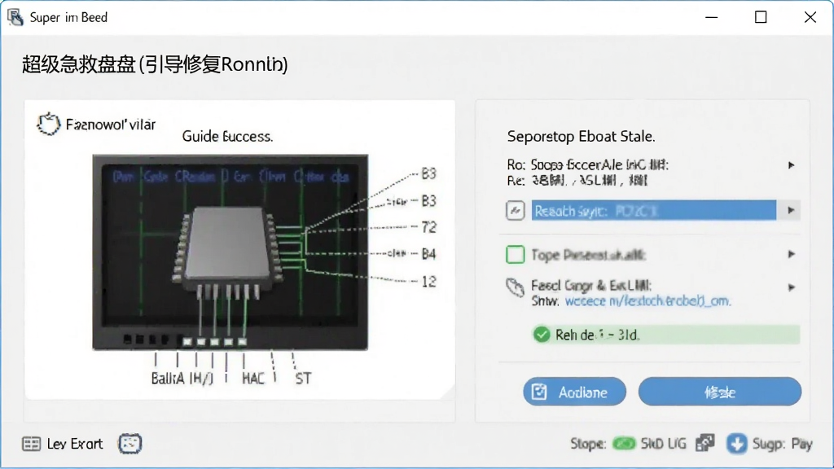Click the "72" callout label on the diagram

(428, 228)
